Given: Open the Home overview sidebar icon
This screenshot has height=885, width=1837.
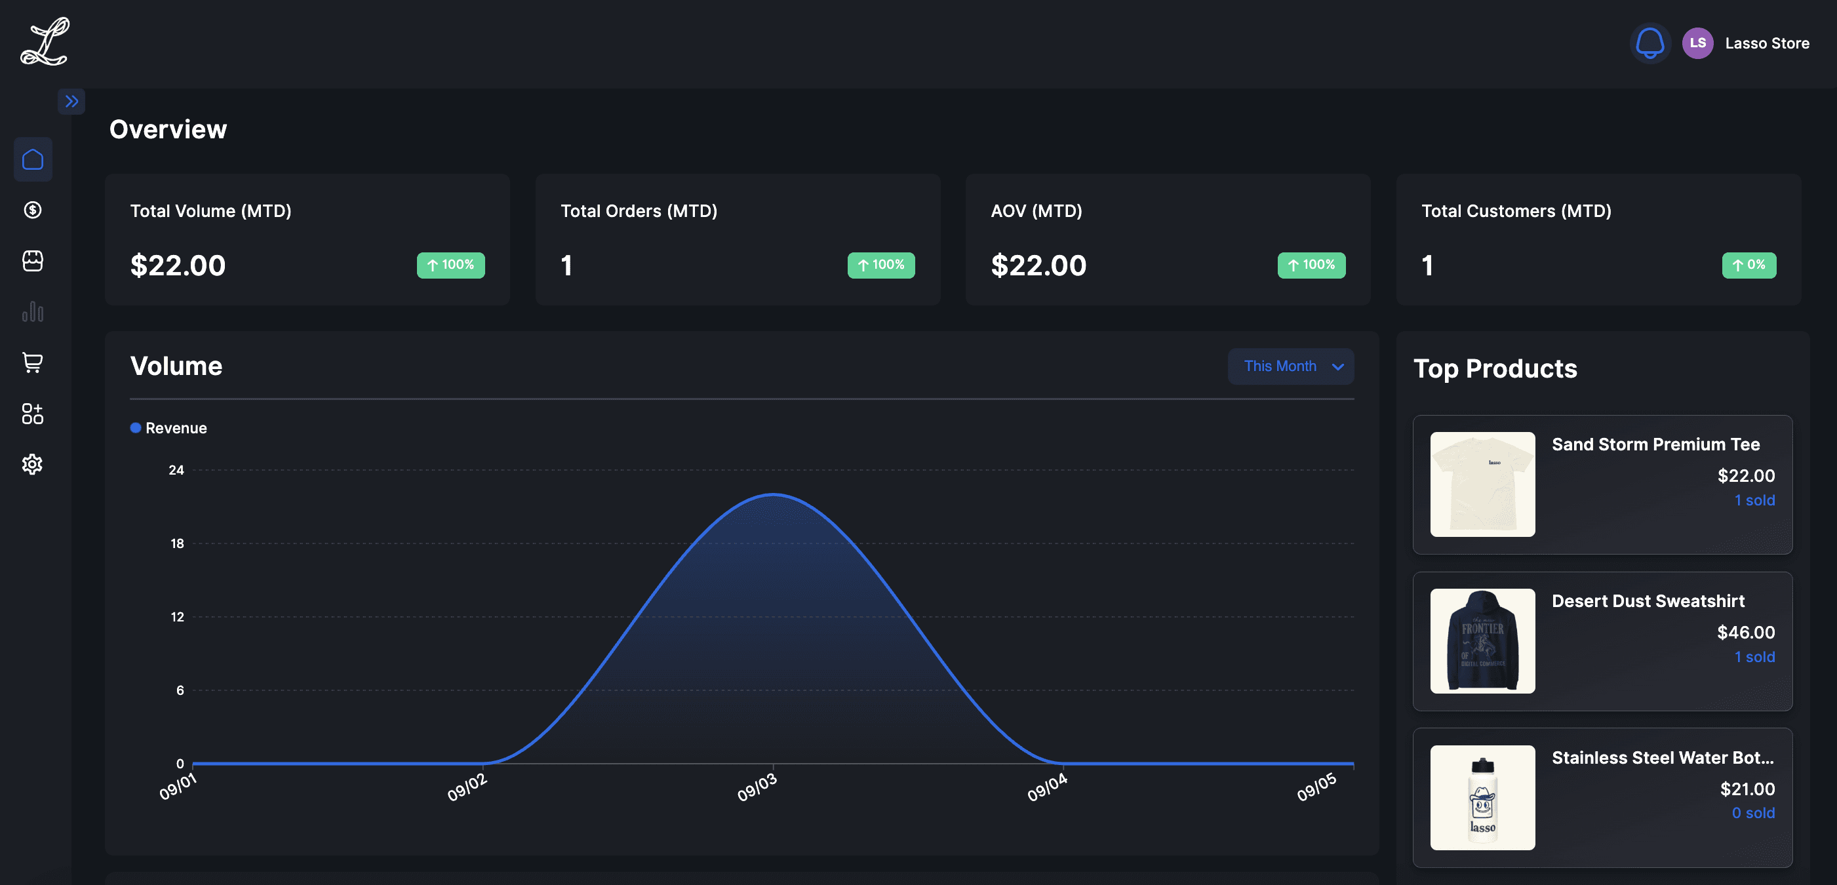Looking at the screenshot, I should point(33,159).
